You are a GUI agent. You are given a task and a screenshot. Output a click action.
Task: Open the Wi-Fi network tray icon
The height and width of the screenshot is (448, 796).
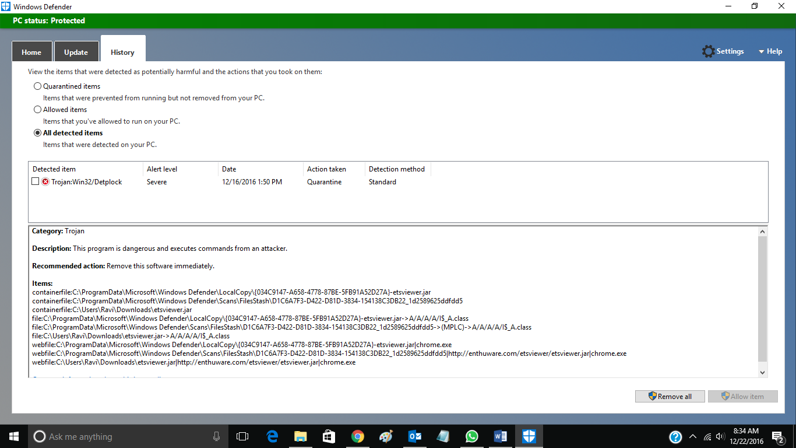tap(707, 436)
